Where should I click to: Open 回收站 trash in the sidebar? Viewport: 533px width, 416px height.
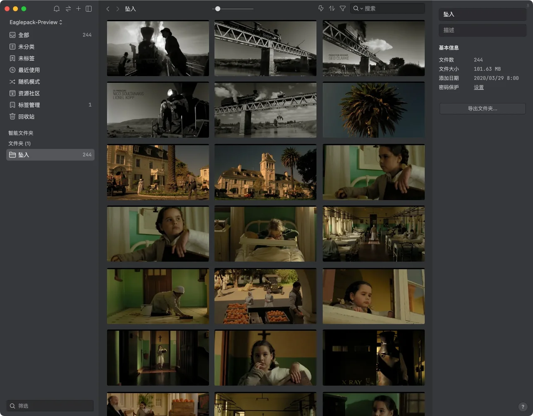coord(50,116)
